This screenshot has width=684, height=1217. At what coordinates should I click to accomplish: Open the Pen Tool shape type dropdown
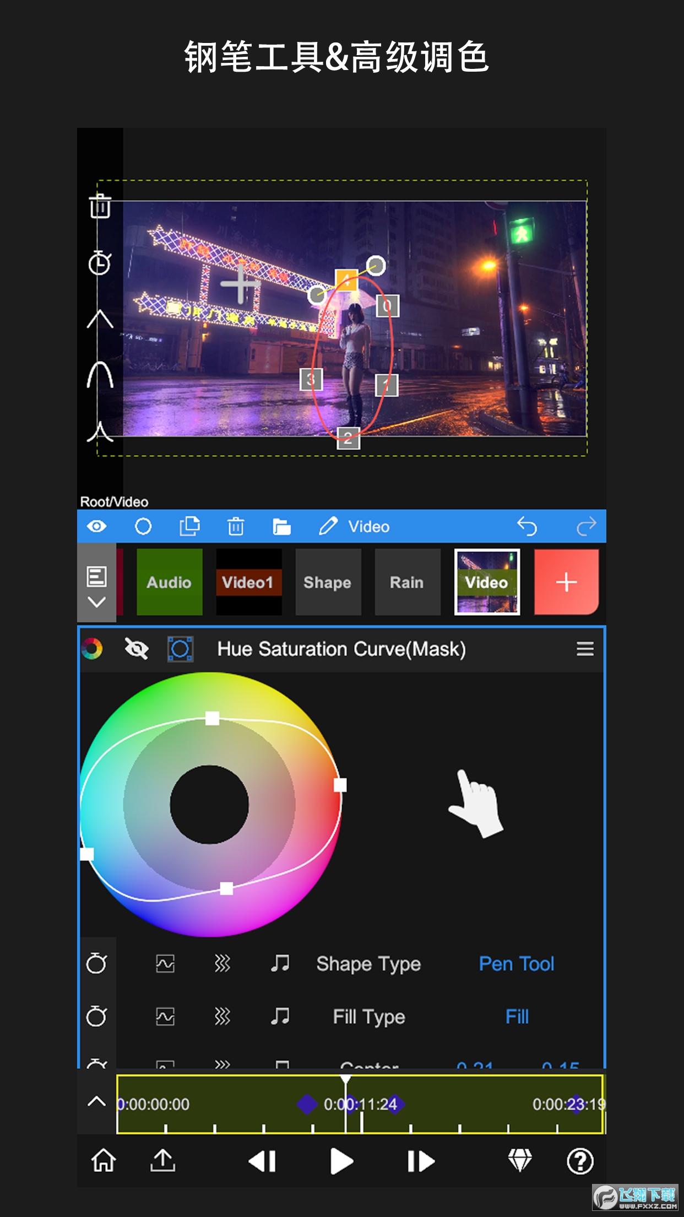(x=517, y=963)
